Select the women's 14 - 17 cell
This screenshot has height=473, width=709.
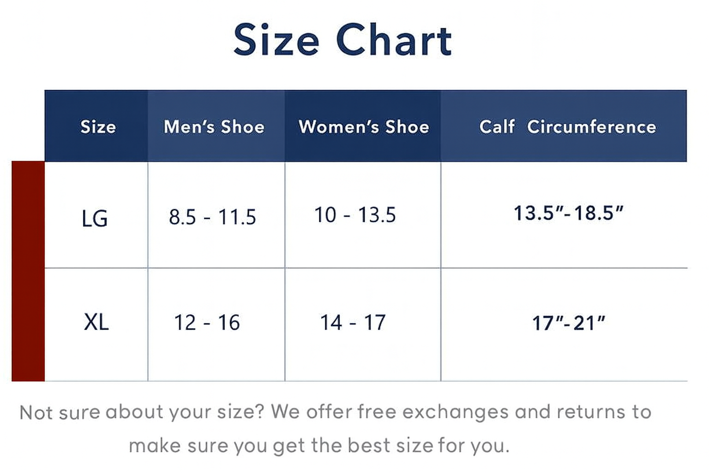click(353, 322)
